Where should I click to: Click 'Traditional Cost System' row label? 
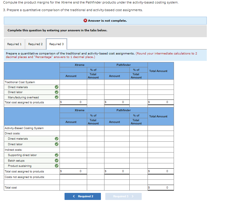click(20, 82)
